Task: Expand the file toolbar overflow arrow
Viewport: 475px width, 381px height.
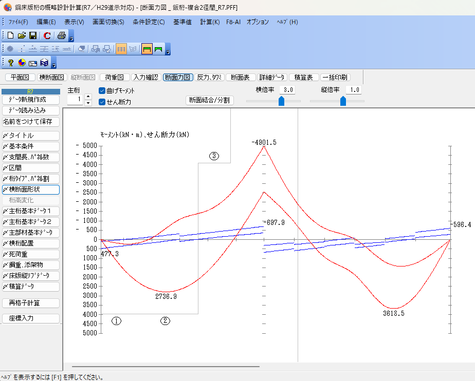Action: (71, 36)
